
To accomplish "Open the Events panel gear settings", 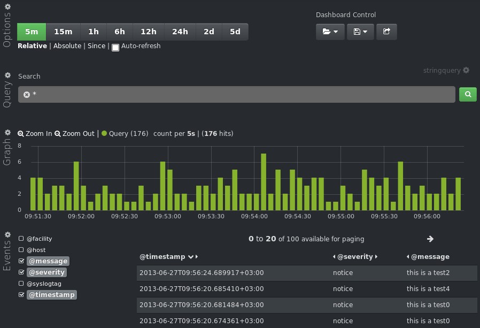I will pyautogui.click(x=7, y=234).
